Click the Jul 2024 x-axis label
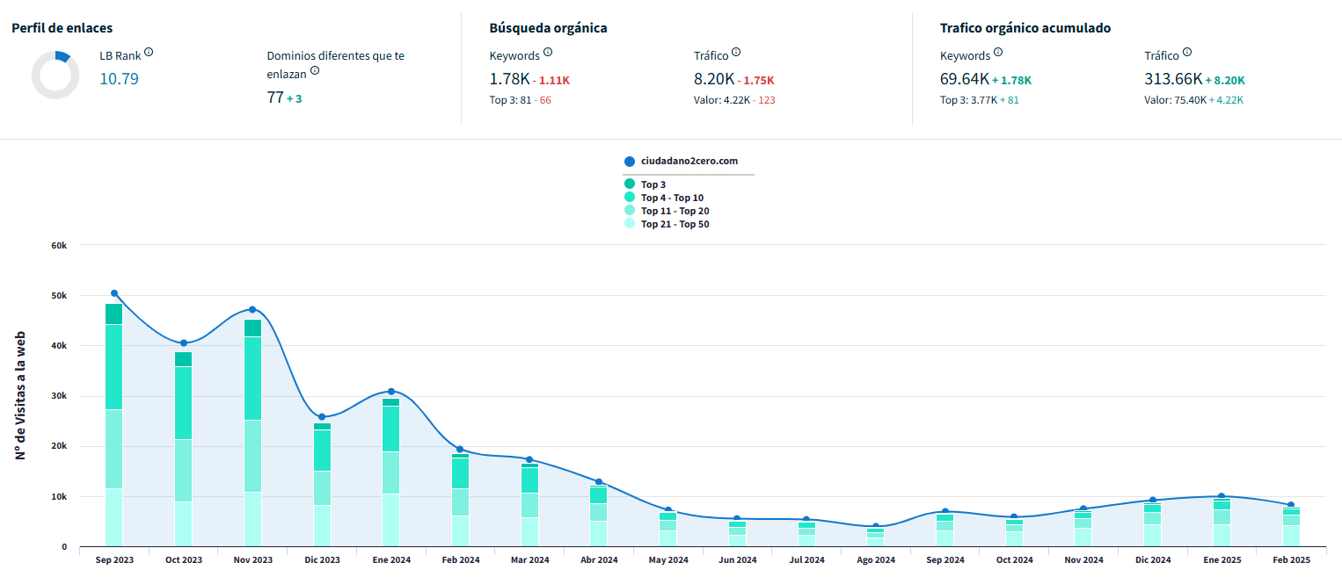This screenshot has width=1342, height=577. [x=806, y=560]
